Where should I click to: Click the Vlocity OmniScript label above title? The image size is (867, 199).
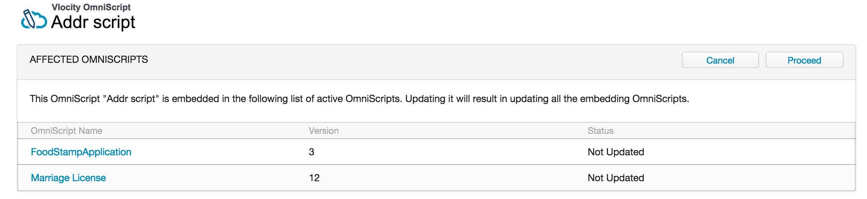(x=91, y=7)
